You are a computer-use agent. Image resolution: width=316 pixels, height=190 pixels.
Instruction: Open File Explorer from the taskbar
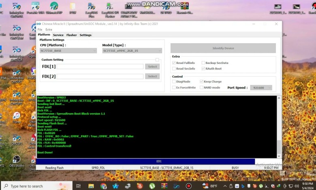tap(91, 186)
